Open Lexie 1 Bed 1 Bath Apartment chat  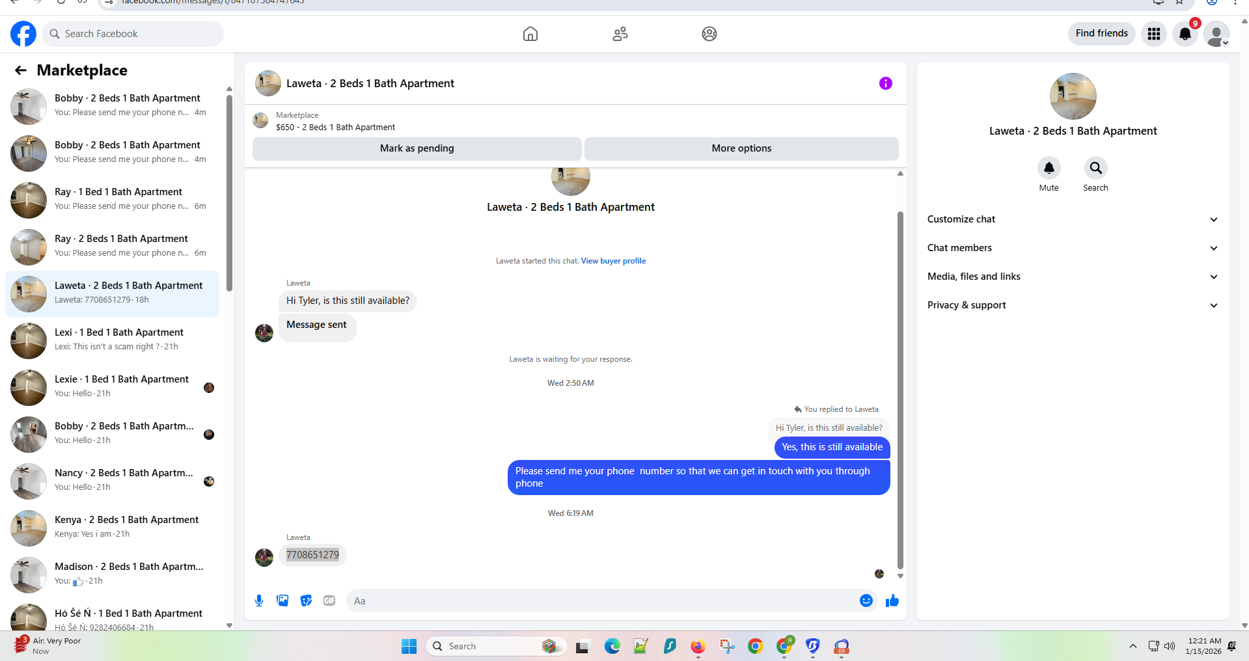click(x=113, y=388)
